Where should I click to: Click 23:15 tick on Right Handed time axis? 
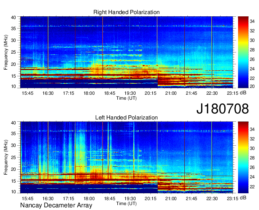(232, 93)
